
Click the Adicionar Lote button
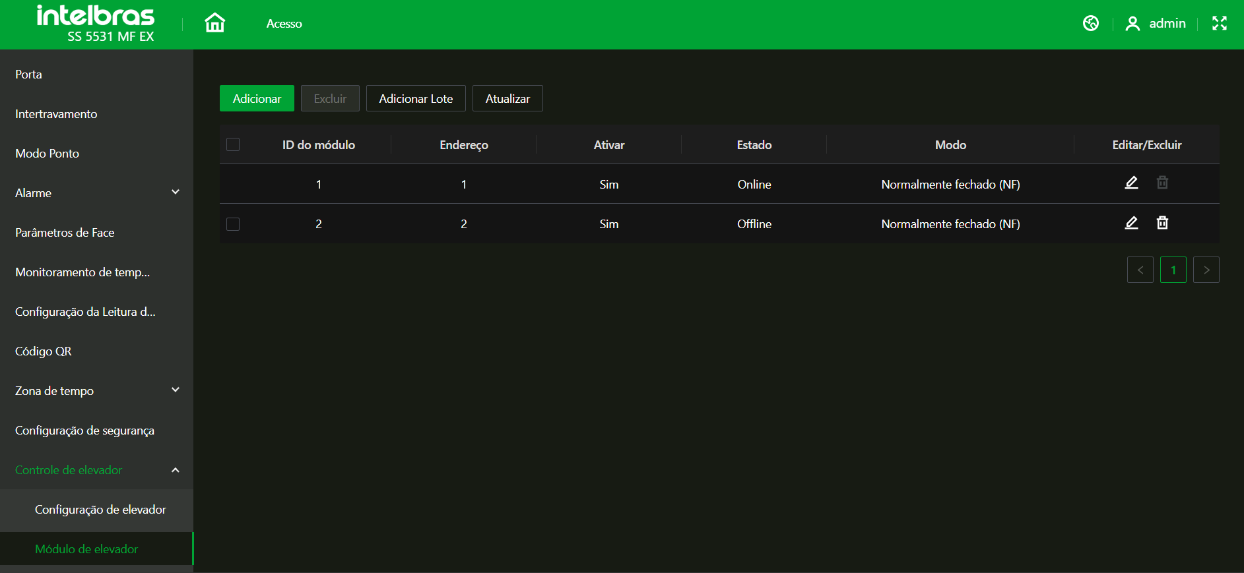(416, 98)
